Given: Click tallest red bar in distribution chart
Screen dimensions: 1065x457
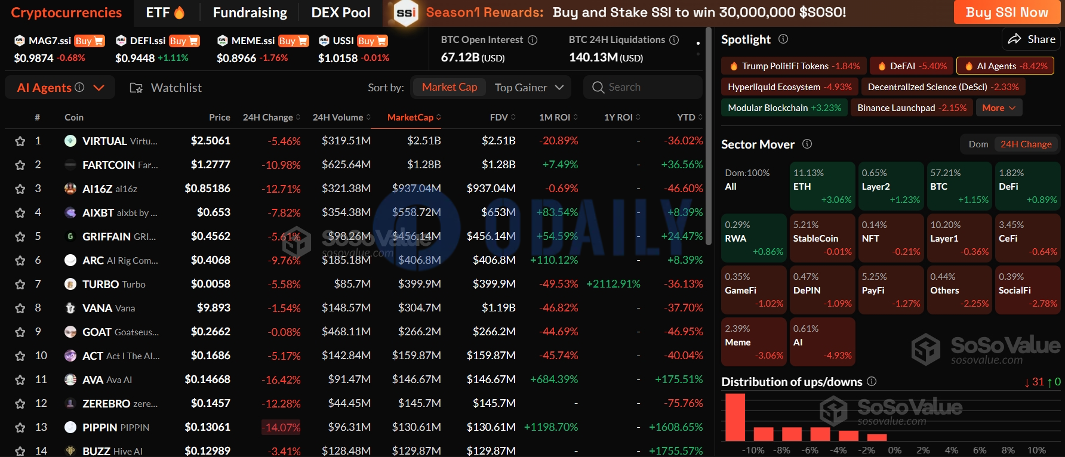Looking at the screenshot, I should click(x=735, y=417).
